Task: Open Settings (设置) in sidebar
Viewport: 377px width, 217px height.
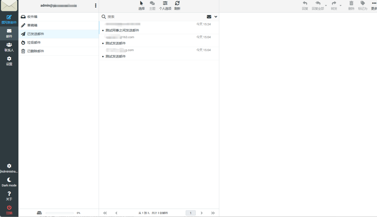Action: tap(9, 61)
